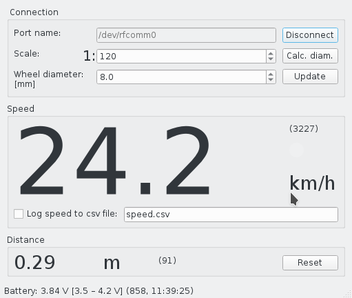Image resolution: width=352 pixels, height=298 pixels.
Task: Focus the Scale input showing 120
Action: click(x=181, y=56)
